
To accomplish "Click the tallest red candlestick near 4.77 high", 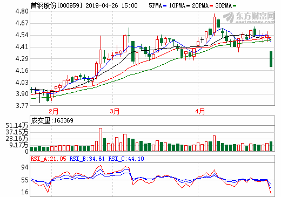I will coord(214,25).
